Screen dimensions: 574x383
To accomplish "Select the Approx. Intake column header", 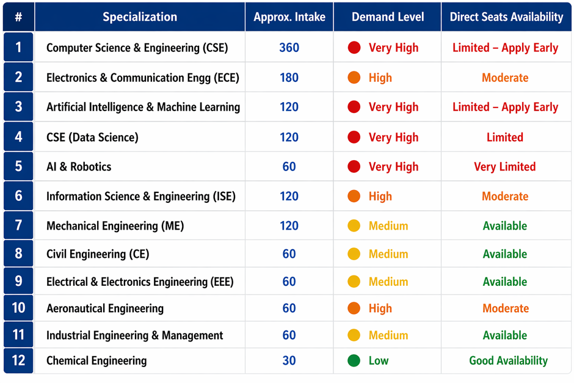I will [289, 17].
